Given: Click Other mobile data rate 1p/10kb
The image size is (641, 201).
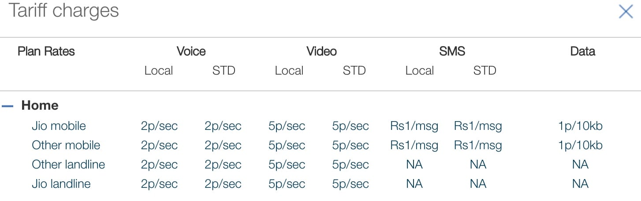Looking at the screenshot, I should 580,145.
